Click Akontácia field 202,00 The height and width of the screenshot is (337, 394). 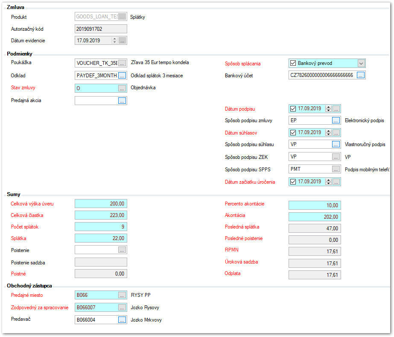tap(315, 217)
